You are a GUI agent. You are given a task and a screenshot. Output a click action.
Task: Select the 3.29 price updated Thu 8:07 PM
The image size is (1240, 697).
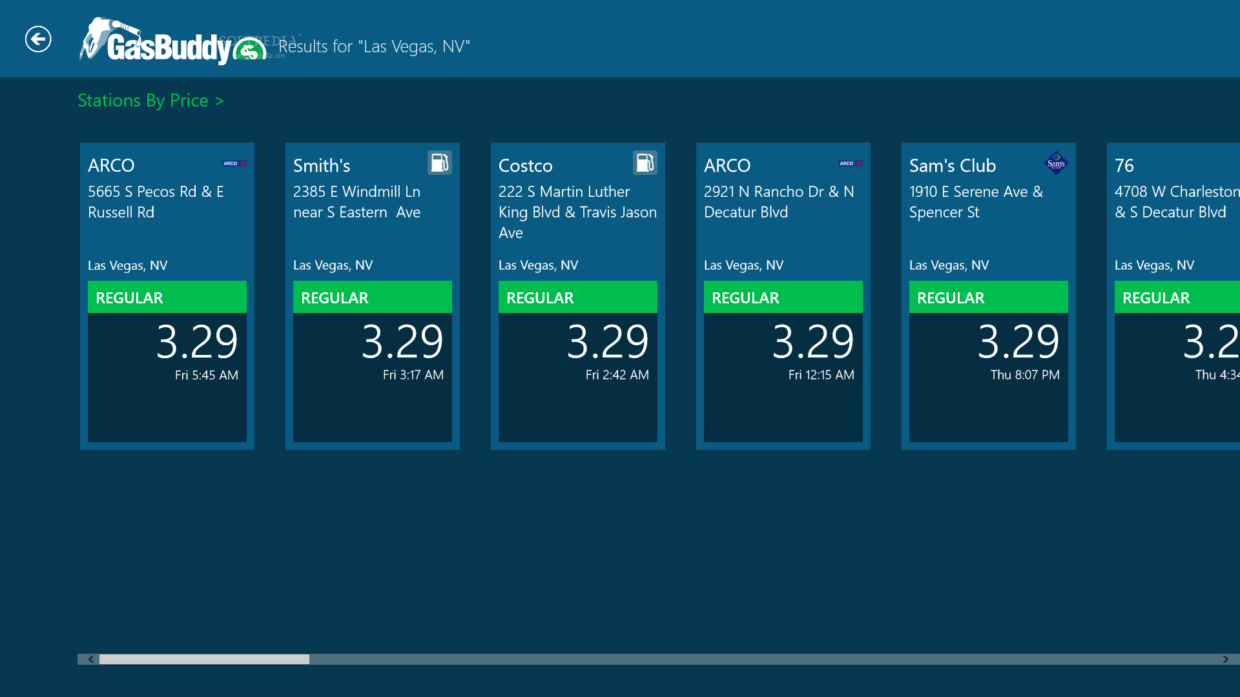[1018, 341]
